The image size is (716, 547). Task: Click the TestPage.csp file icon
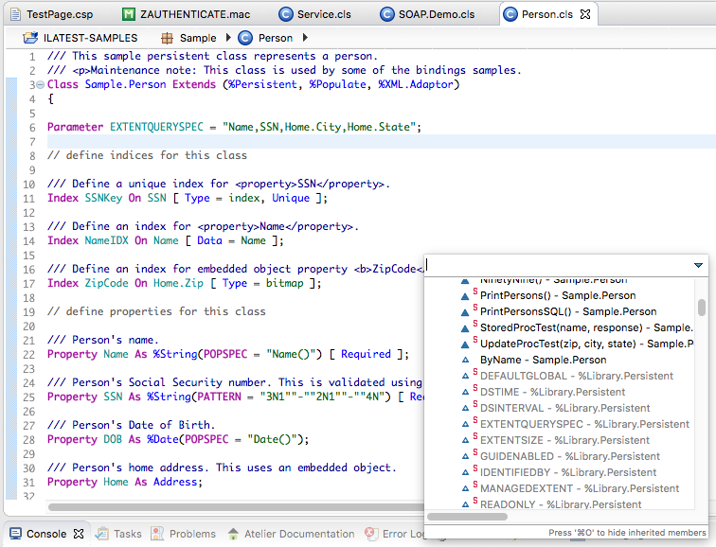point(15,14)
